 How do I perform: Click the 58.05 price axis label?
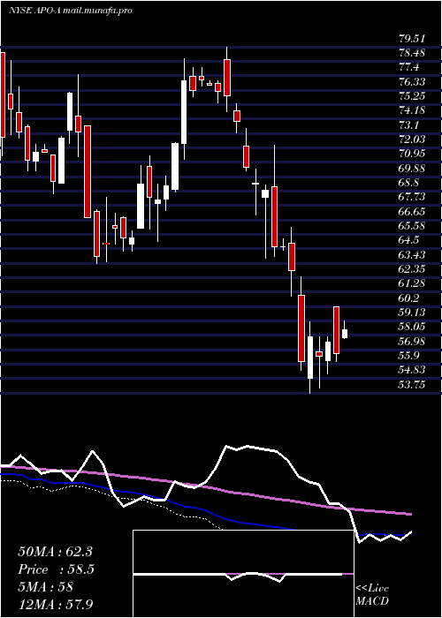pyautogui.click(x=412, y=328)
